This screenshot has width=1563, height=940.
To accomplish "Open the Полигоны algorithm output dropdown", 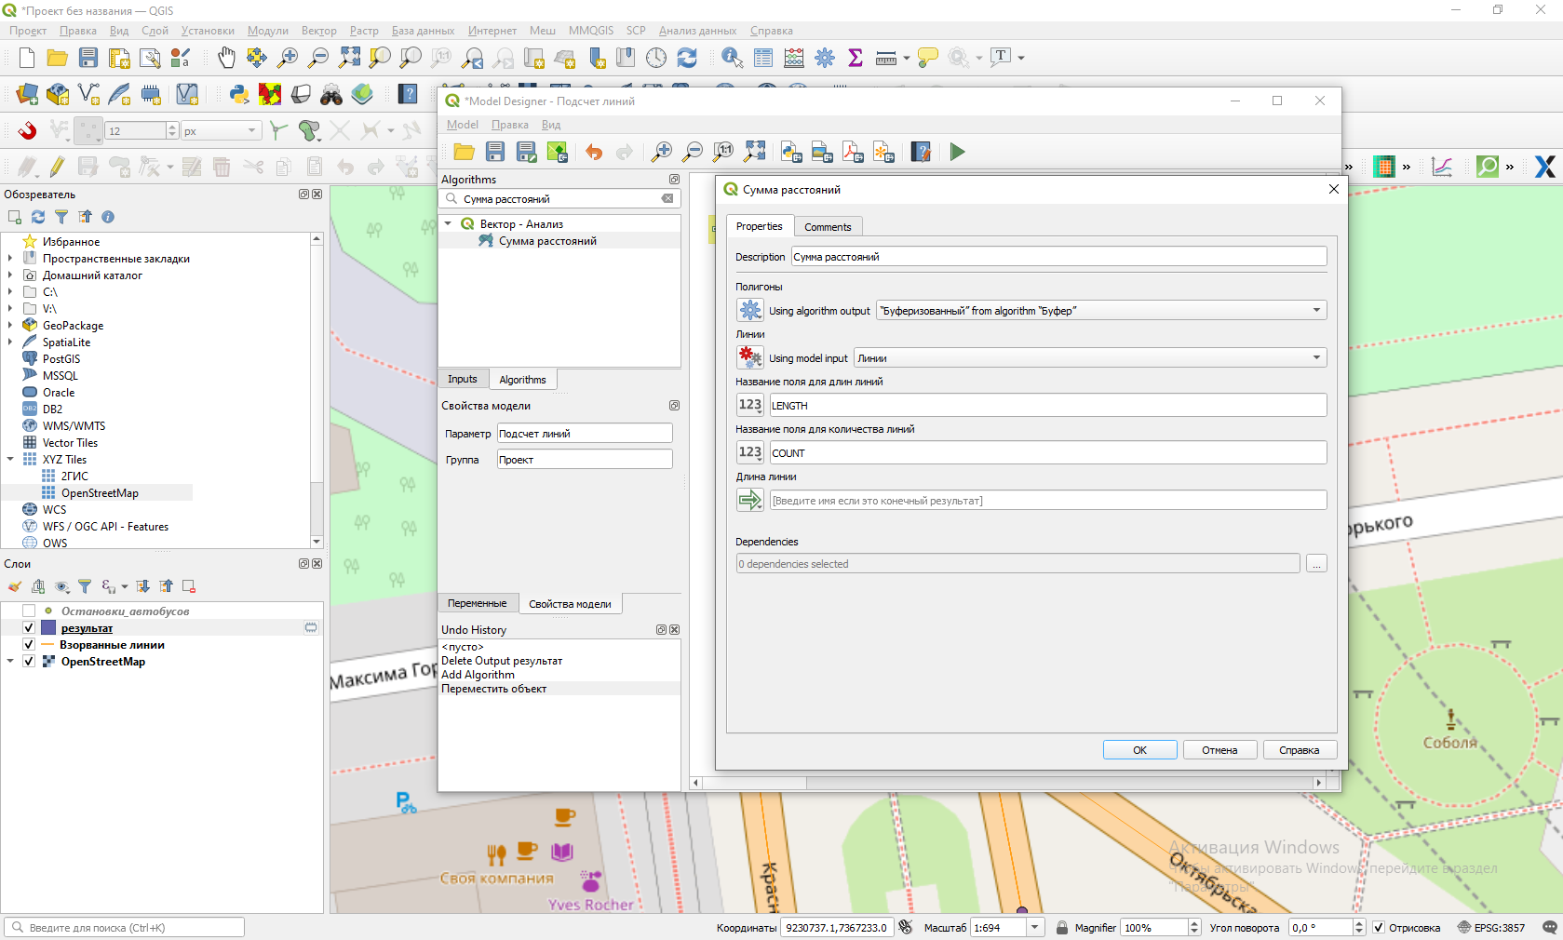I will coord(1101,311).
